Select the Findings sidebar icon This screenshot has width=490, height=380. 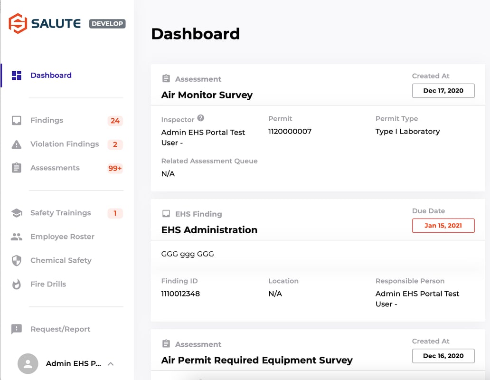pyautogui.click(x=16, y=120)
